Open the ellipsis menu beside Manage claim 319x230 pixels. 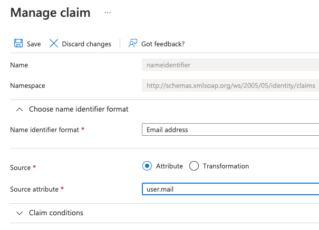(108, 12)
